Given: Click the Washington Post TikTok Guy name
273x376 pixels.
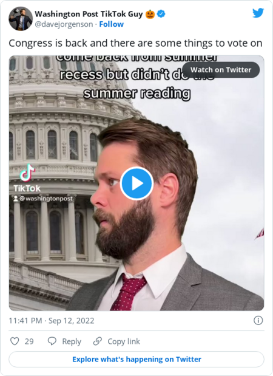Looking at the screenshot, I should point(89,14).
